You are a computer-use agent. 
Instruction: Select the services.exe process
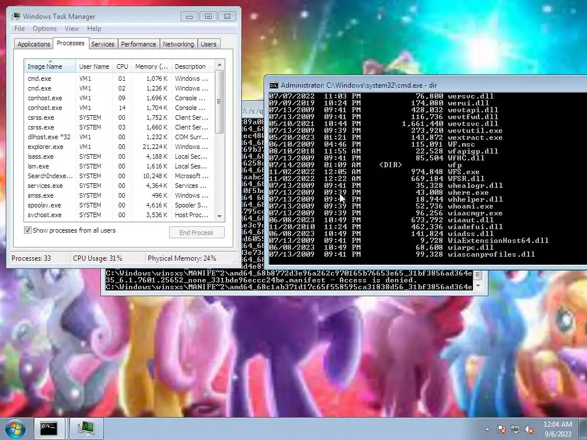click(119, 186)
